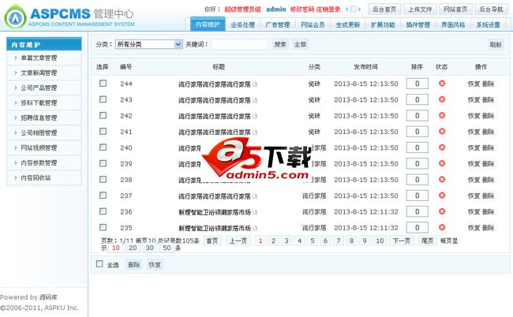The height and width of the screenshot is (317, 513).
Task: Check the checkbox for row 235
Action: 103,227
